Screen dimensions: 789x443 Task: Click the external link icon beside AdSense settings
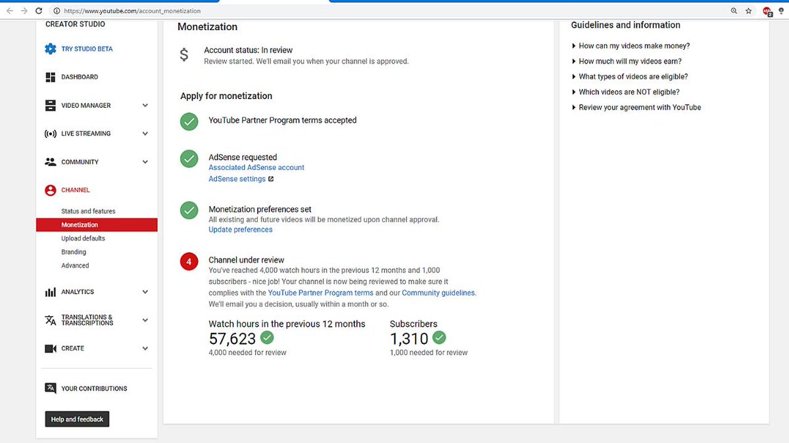click(x=271, y=179)
